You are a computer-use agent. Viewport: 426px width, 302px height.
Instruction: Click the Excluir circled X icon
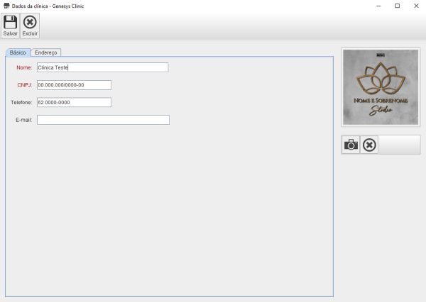[30, 22]
